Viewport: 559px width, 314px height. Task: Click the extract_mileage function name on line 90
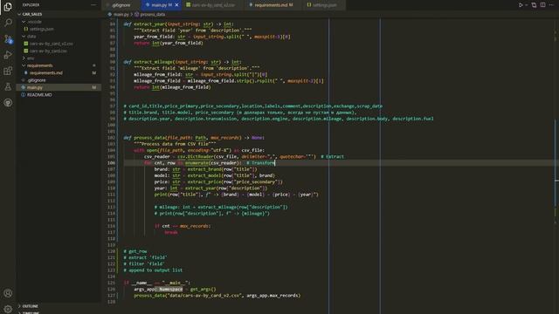[x=153, y=62]
